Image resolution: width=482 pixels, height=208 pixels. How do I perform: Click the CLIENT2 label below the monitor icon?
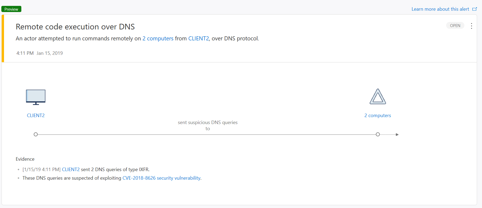36,115
